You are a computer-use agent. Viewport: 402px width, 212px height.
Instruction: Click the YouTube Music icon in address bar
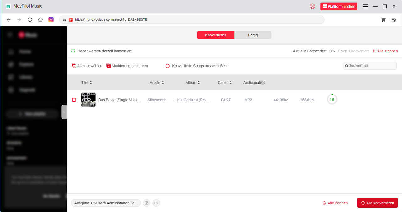click(71, 19)
